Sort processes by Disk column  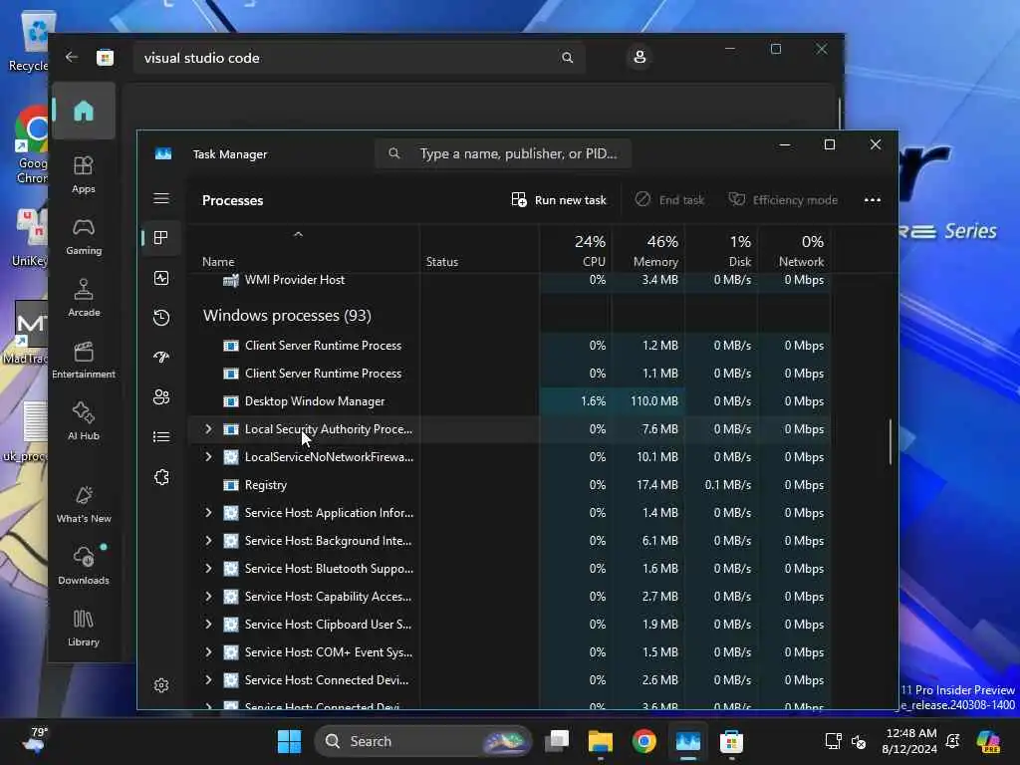(x=721, y=250)
